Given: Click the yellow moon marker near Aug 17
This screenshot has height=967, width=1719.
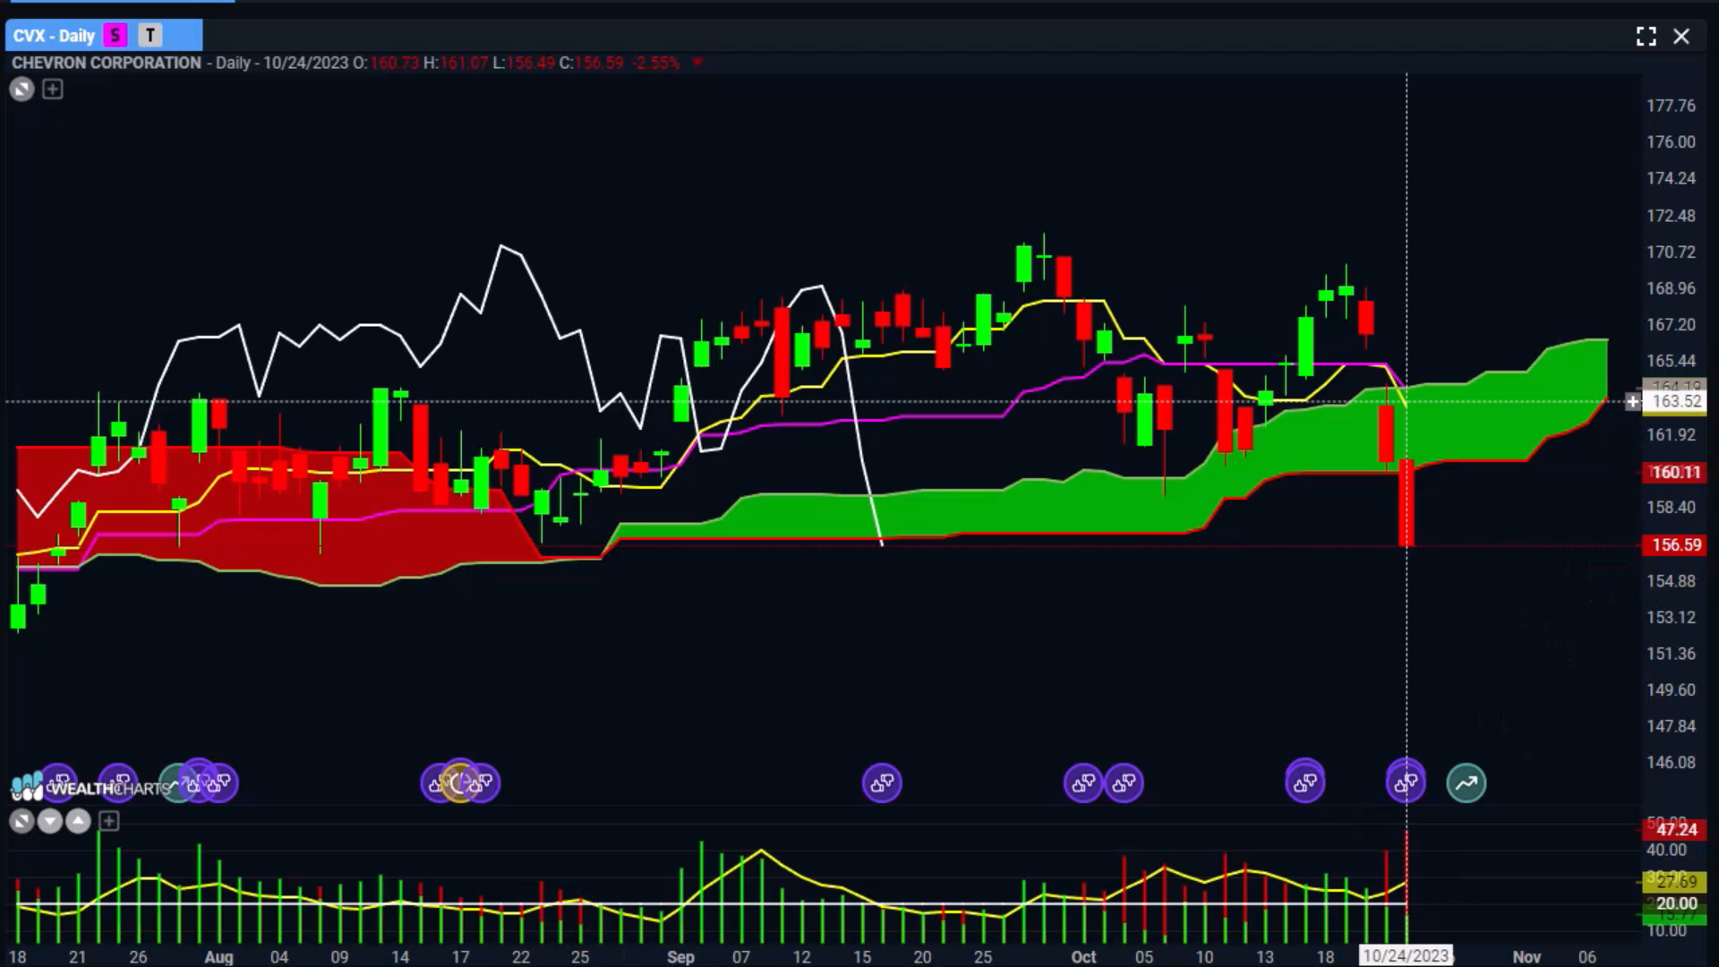Looking at the screenshot, I should 460,783.
